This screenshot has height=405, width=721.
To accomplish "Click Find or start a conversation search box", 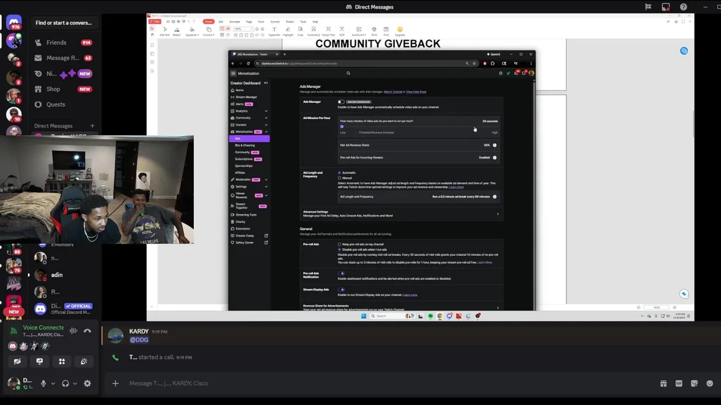I will (64, 23).
